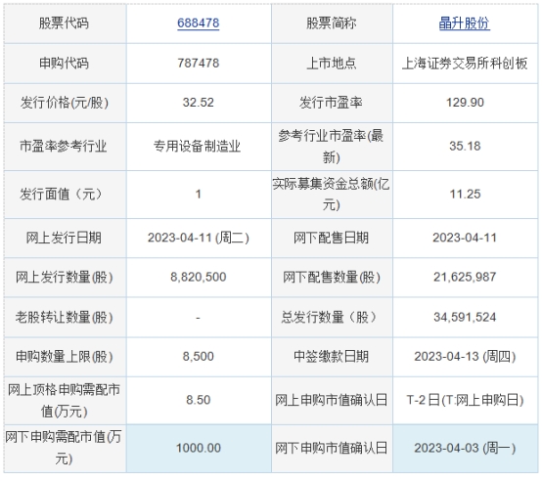This screenshot has width=542, height=481.
Task: Click the highlighted 1000.00 cell
Action: [199, 448]
